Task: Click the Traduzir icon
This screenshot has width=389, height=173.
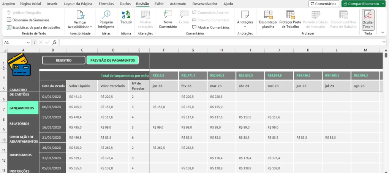Action: tap(126, 16)
